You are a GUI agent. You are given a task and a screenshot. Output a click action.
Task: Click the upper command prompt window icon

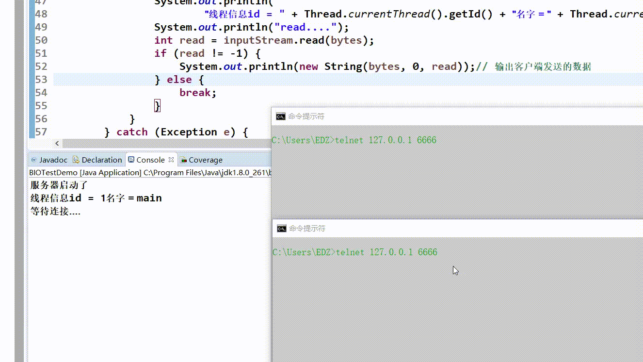[x=281, y=116]
